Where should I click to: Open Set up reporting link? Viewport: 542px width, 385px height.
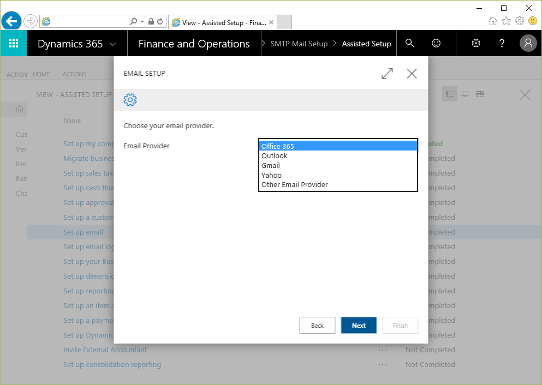click(x=88, y=291)
